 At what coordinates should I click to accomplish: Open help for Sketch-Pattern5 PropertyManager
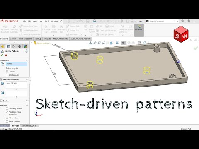point(27,51)
